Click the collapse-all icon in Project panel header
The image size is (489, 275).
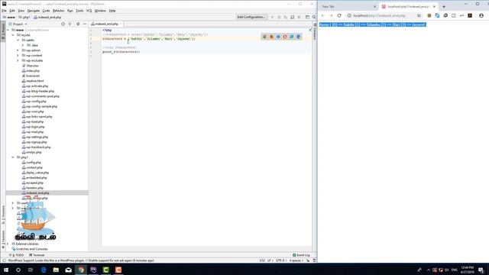point(70,24)
